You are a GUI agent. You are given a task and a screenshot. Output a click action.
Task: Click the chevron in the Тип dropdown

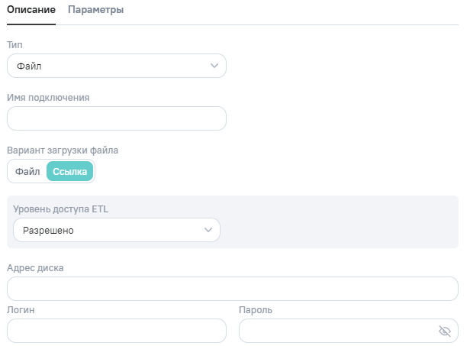[214, 66]
